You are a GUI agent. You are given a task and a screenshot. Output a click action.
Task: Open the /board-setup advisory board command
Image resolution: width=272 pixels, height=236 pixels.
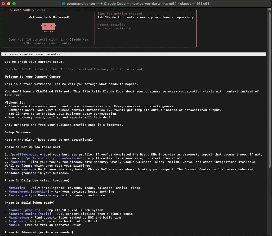coord(21,169)
